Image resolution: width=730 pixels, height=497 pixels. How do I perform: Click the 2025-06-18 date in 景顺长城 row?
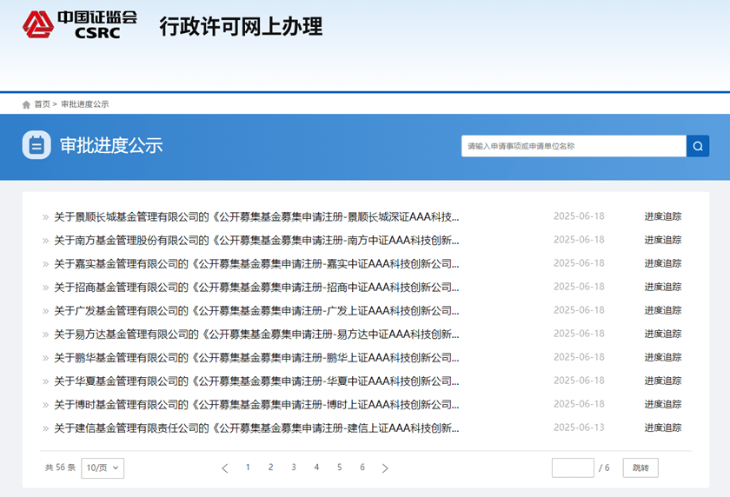tap(579, 216)
